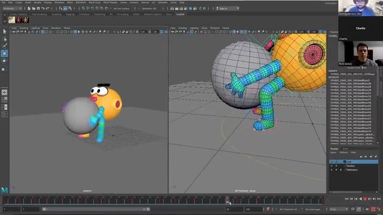Move layer up arrow in layer editor

point(361,156)
